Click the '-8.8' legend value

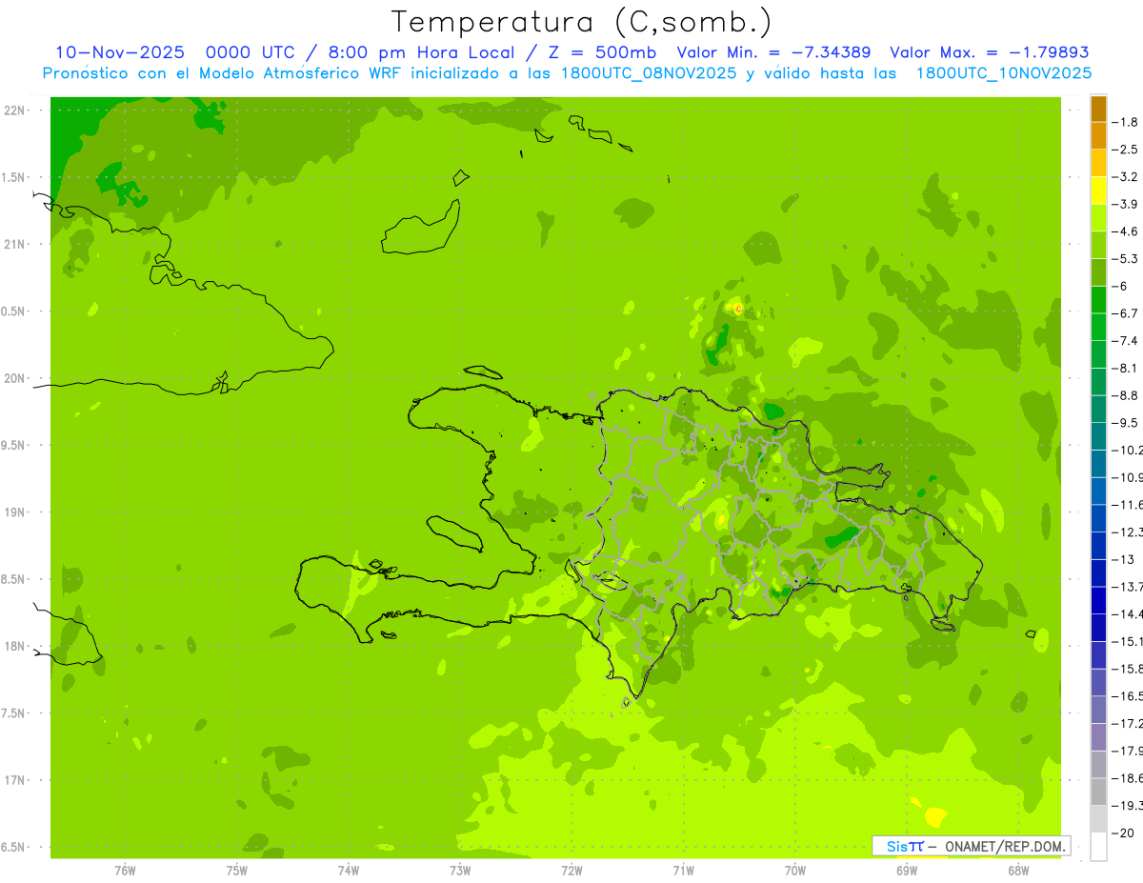pyautogui.click(x=1125, y=395)
